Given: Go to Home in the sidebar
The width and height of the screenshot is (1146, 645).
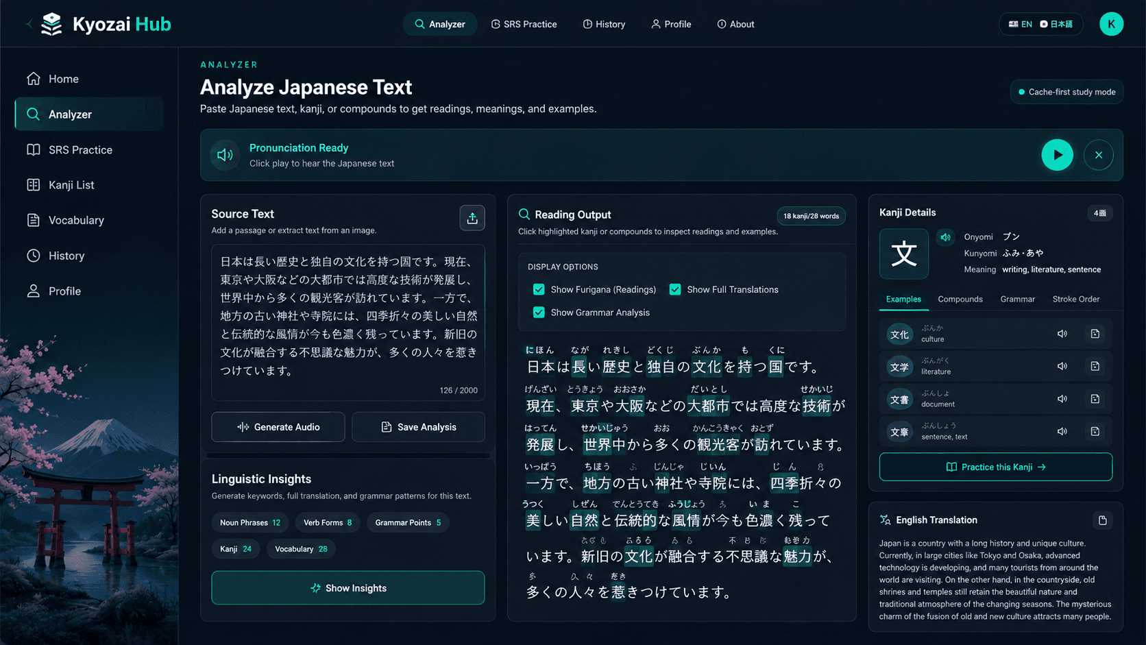Looking at the screenshot, I should (89, 79).
